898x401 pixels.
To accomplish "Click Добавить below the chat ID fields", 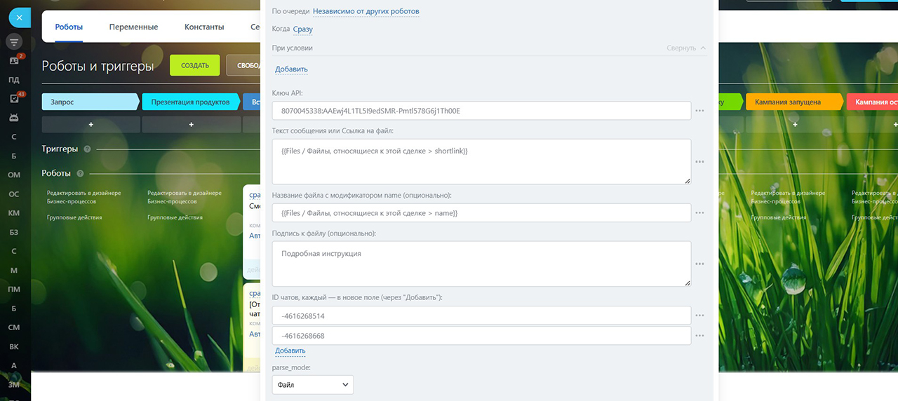I will (x=290, y=351).
